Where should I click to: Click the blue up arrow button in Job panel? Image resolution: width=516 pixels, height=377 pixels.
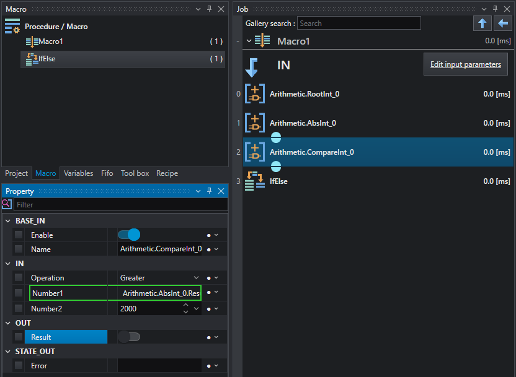(483, 24)
